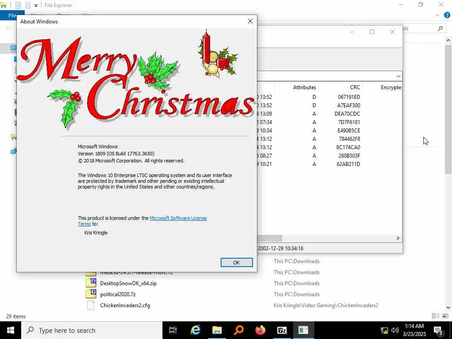Open Task View from the taskbar
Viewport: 452px width, 339px height.
(173, 330)
